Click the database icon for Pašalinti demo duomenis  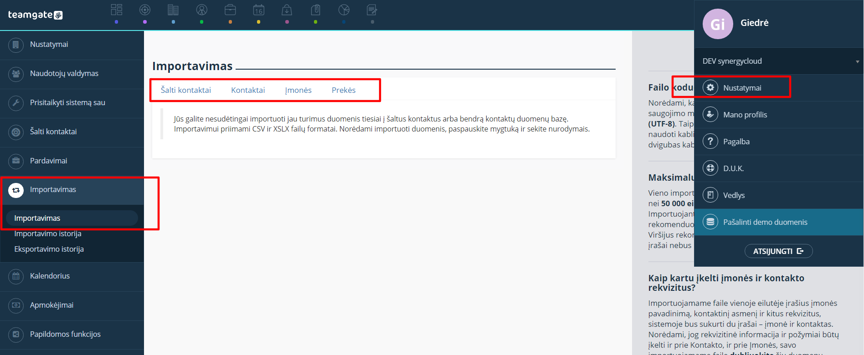[710, 222]
